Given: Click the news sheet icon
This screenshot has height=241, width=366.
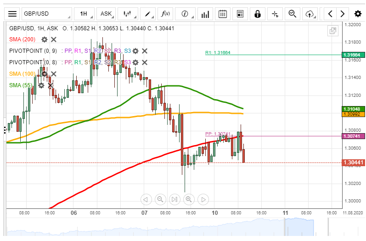Looking at the screenshot, I should click(x=240, y=14).
